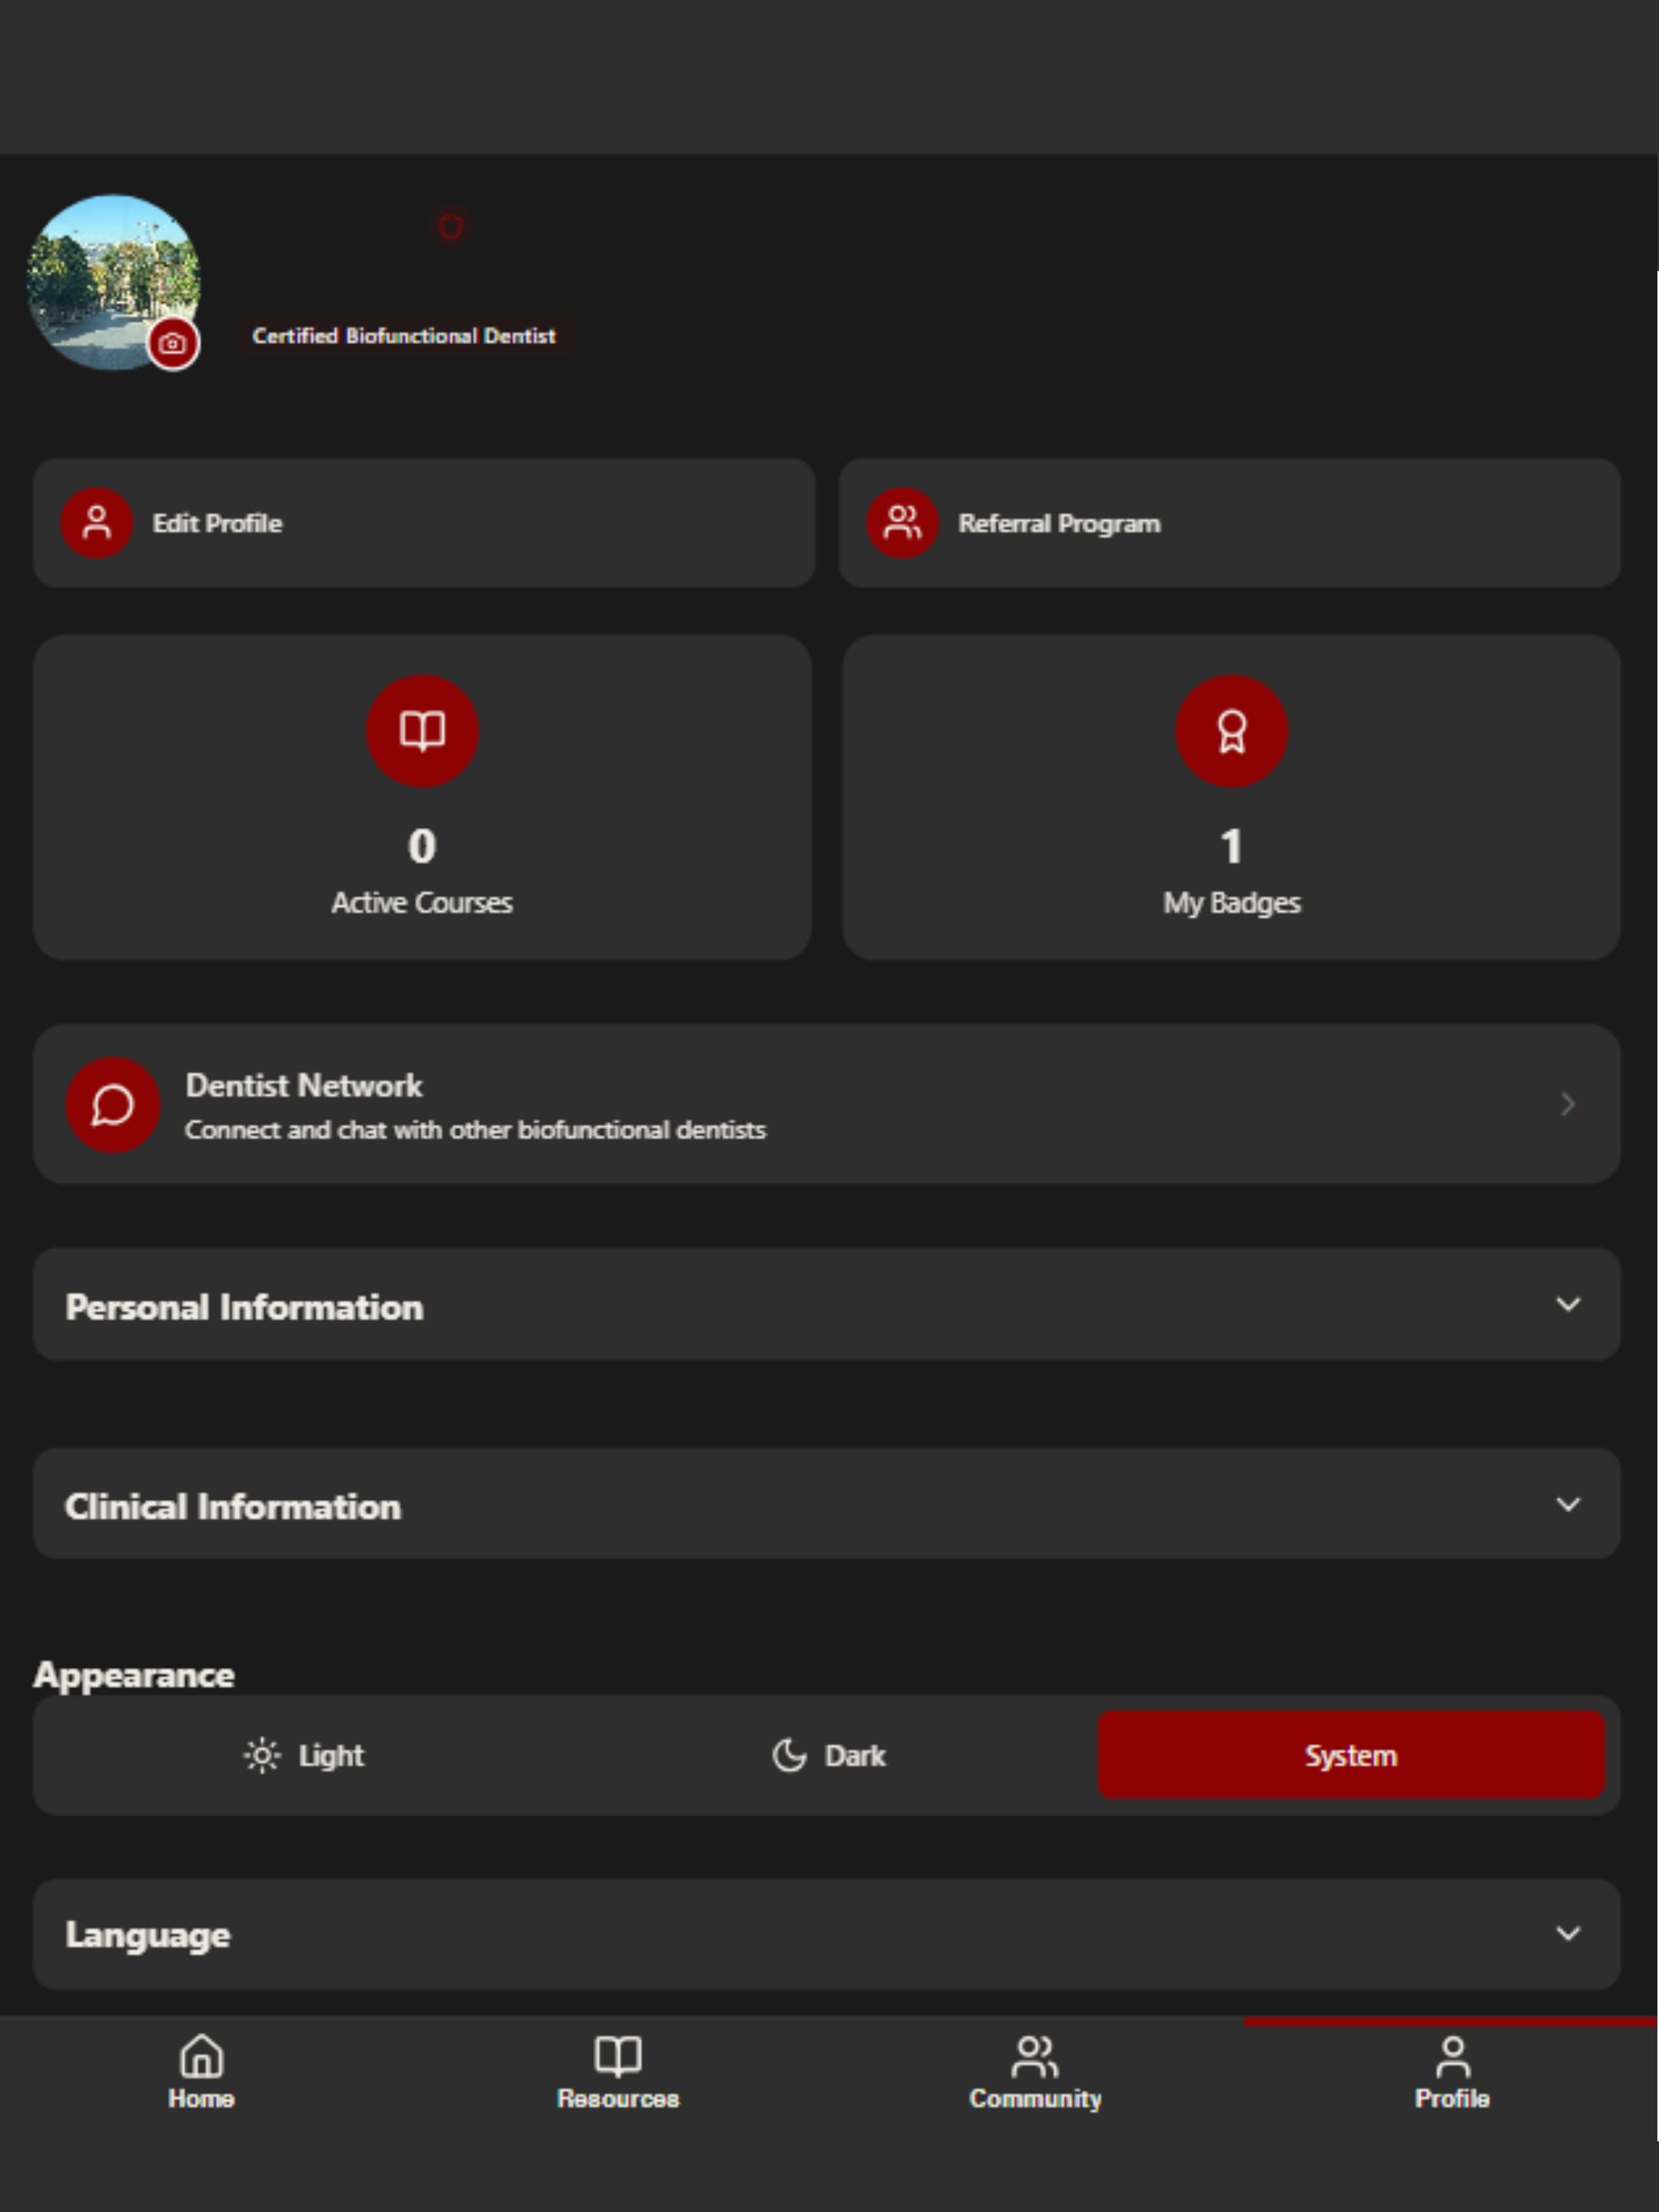Open the Referral Program button
The width and height of the screenshot is (1659, 2212).
click(1229, 523)
